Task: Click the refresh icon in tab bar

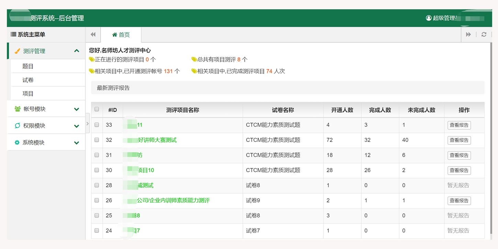Action: coord(484,35)
